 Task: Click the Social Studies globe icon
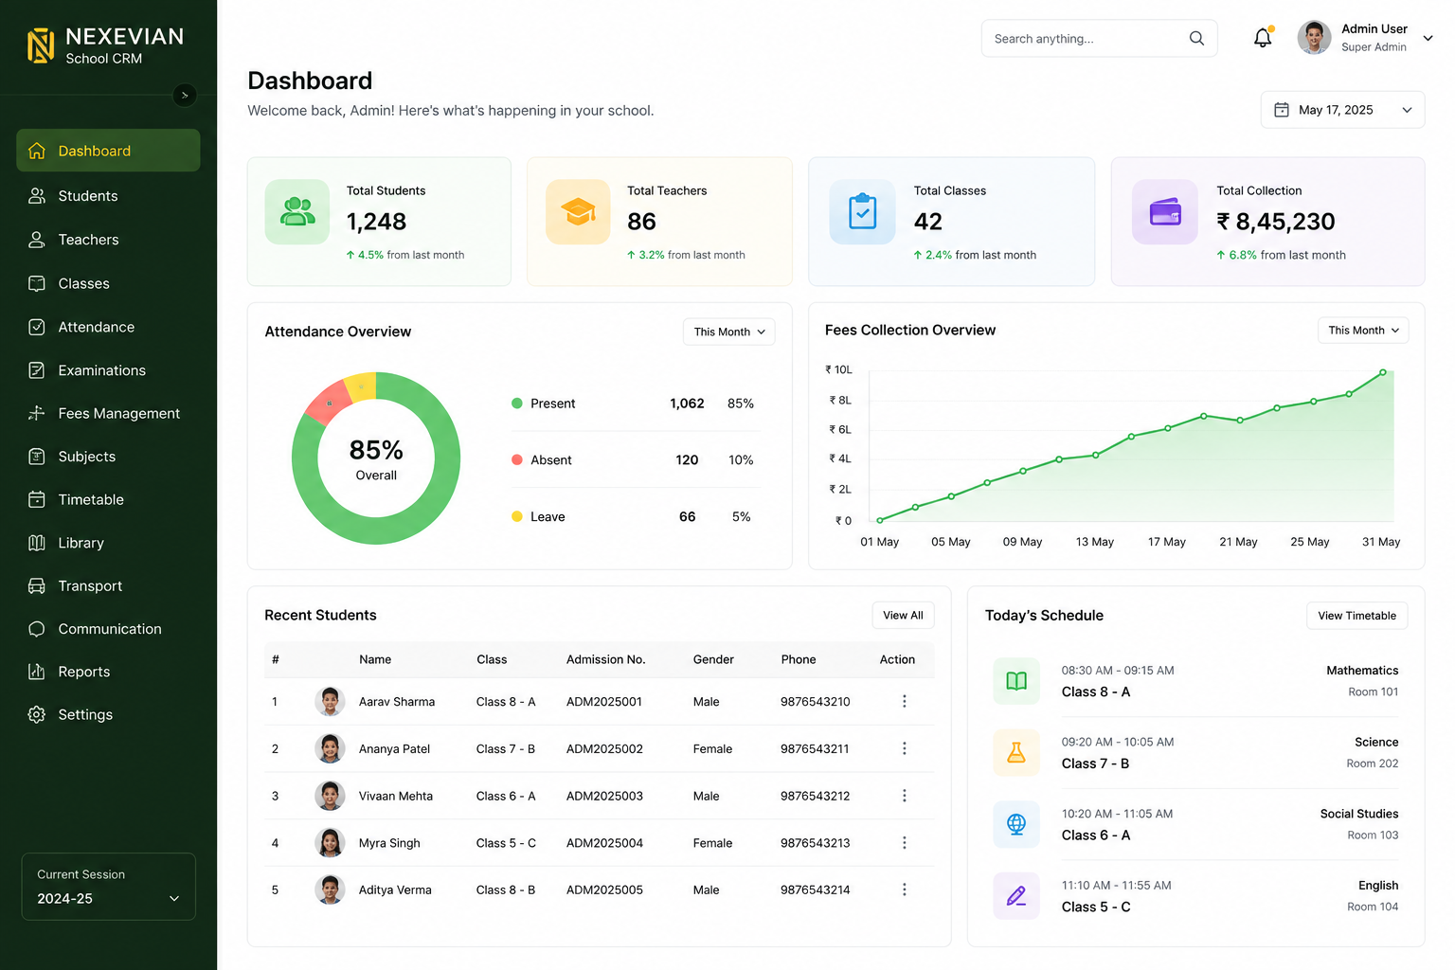(x=1016, y=824)
